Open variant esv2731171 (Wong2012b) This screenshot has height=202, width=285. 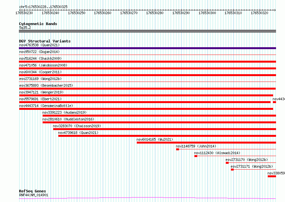pyautogui.click(x=252, y=166)
